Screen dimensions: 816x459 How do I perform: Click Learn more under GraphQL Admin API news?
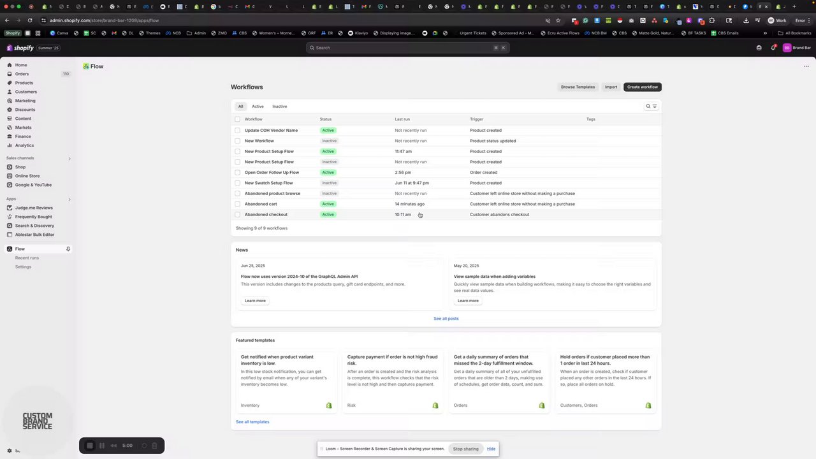point(255,301)
